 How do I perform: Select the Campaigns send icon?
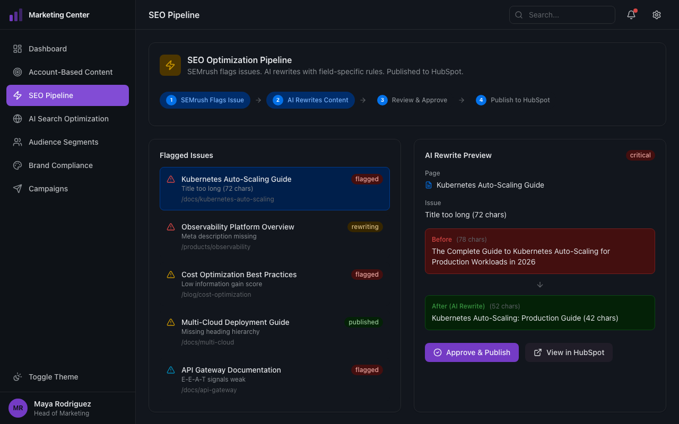click(x=18, y=188)
